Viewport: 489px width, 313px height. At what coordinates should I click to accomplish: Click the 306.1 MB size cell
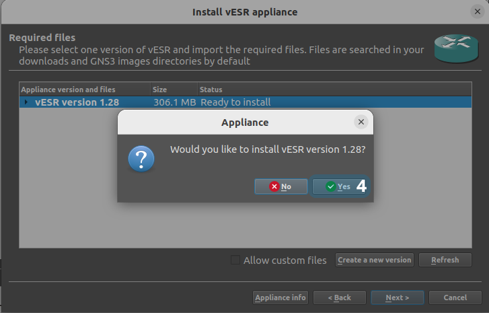pyautogui.click(x=174, y=102)
